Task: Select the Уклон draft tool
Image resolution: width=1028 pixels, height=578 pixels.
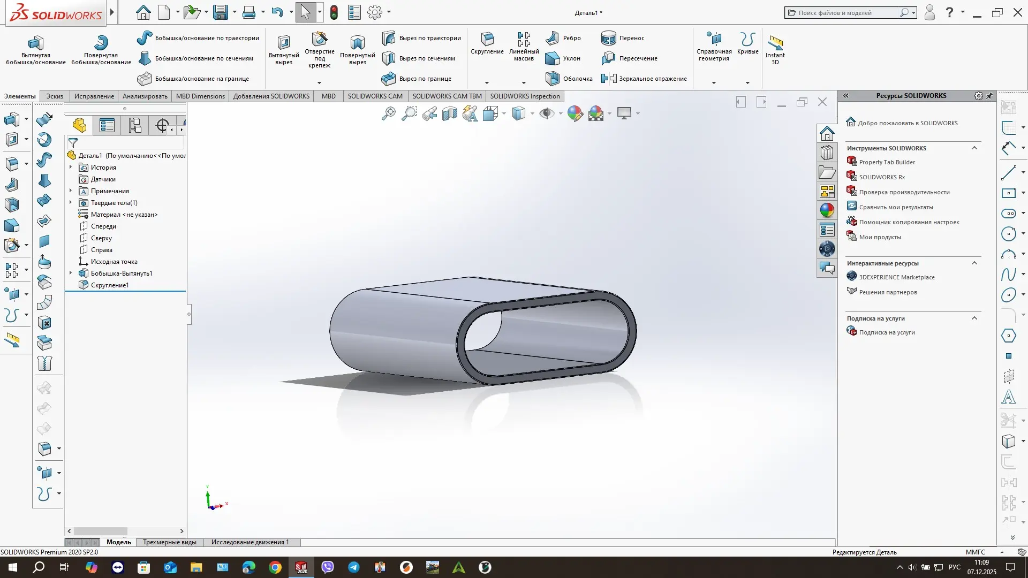Action: pos(563,58)
